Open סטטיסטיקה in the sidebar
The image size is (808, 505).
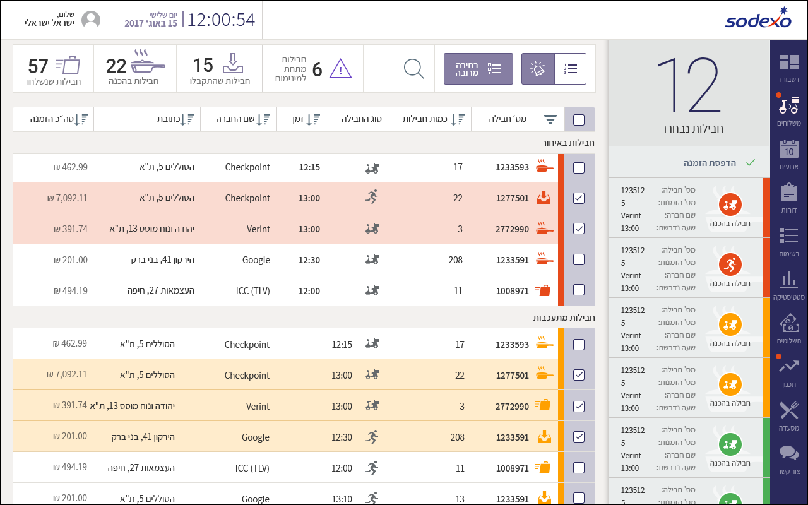pos(789,284)
